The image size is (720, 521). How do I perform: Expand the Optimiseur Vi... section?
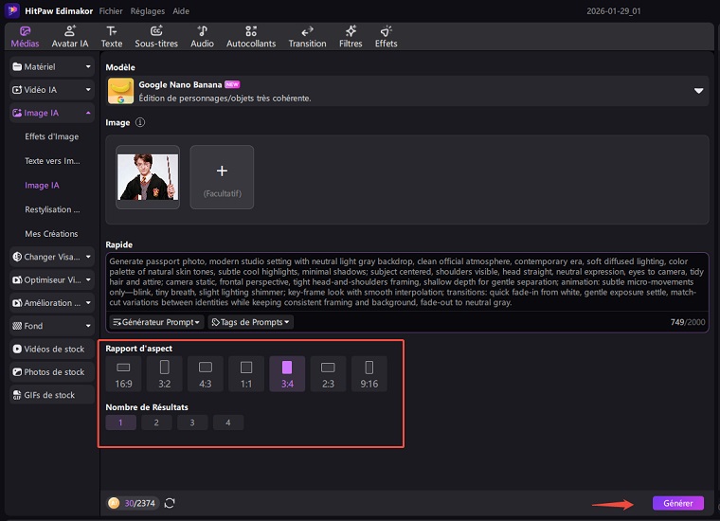pyautogui.click(x=52, y=279)
